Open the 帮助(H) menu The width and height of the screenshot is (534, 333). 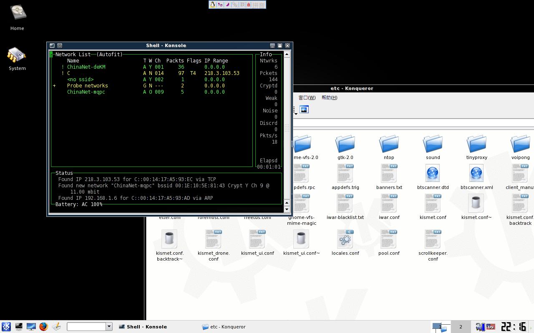(x=329, y=97)
